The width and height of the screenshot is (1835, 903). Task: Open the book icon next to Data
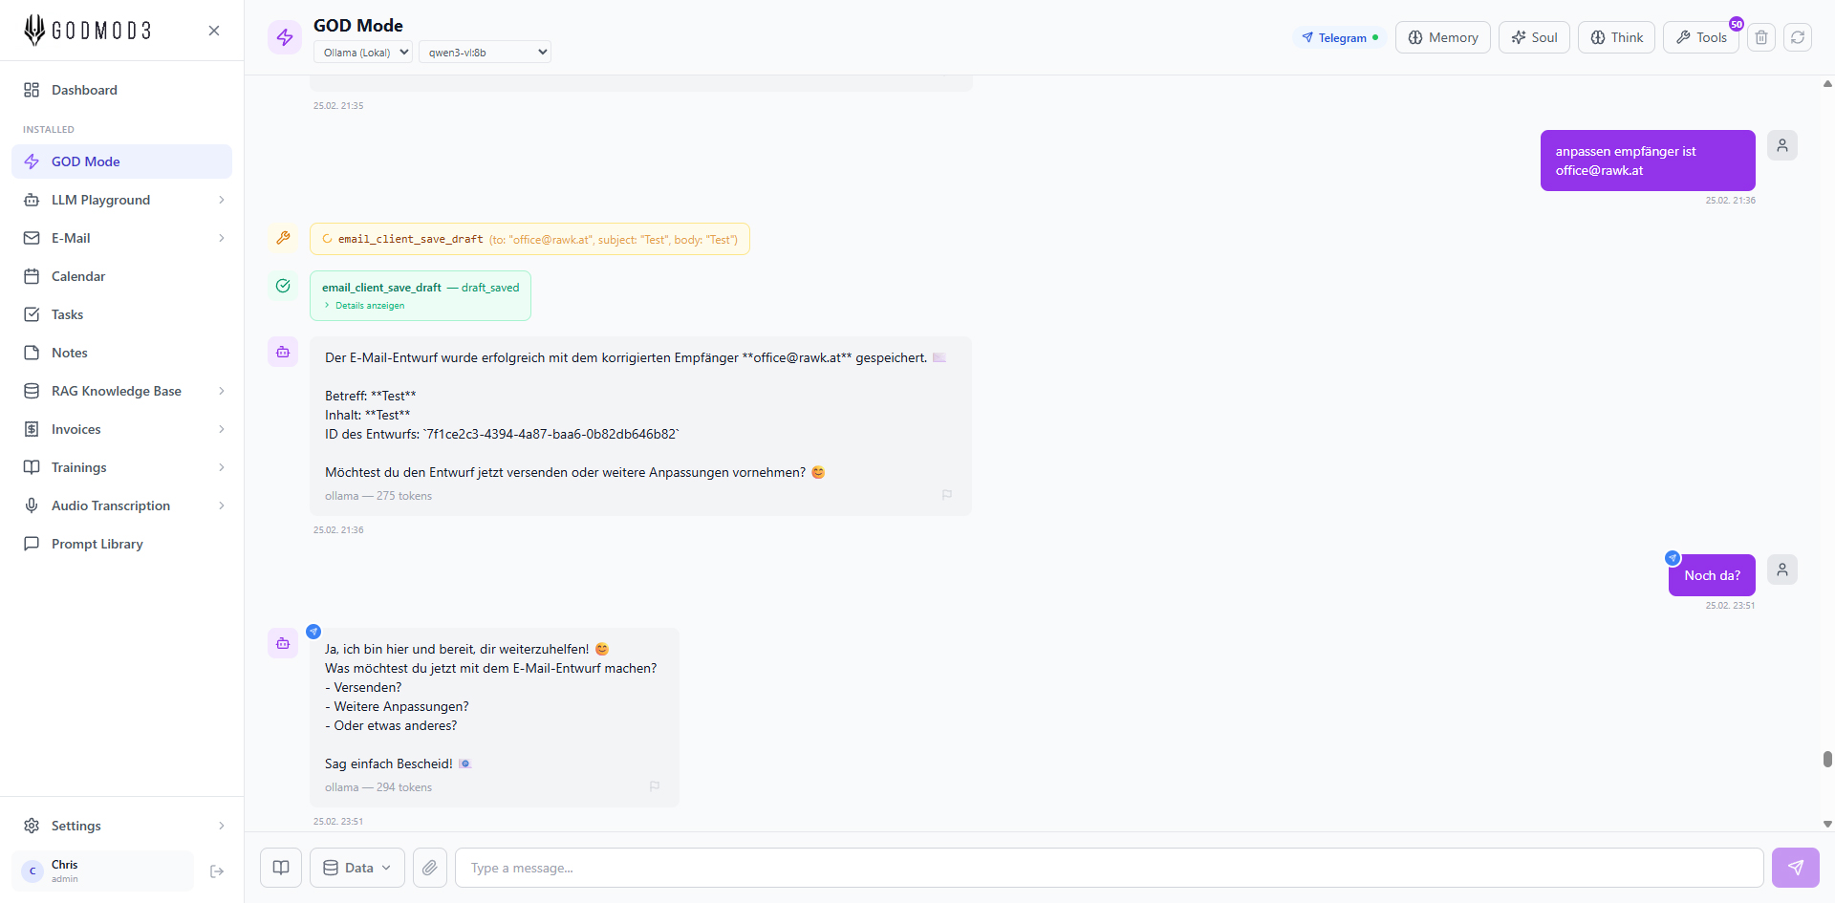(x=281, y=868)
